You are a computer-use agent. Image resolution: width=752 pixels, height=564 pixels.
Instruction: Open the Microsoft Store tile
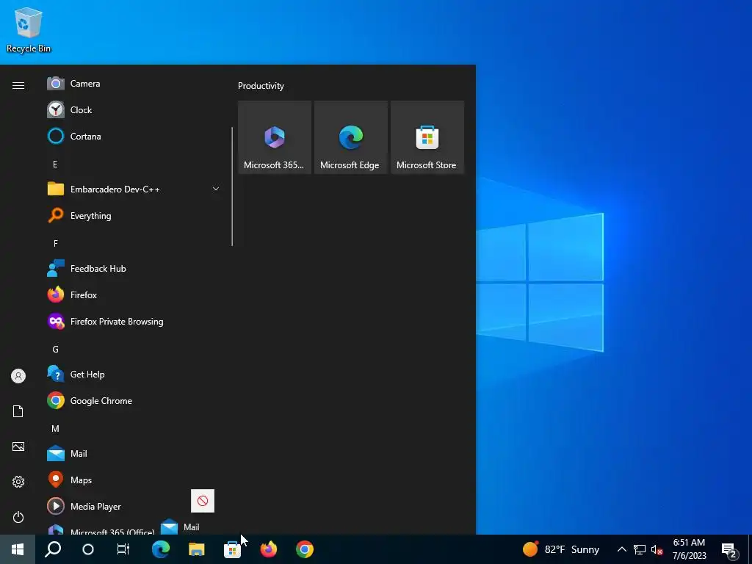coord(427,137)
